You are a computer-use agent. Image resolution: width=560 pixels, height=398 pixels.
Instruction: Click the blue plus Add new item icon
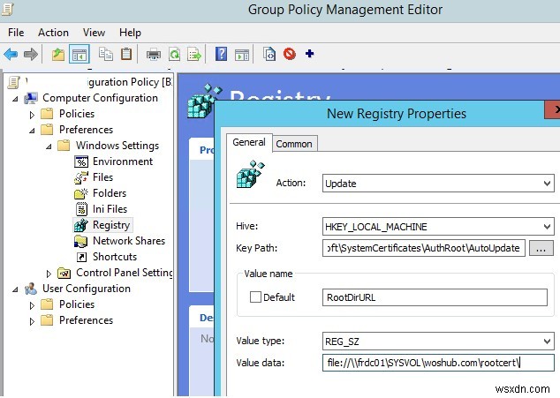pos(310,54)
